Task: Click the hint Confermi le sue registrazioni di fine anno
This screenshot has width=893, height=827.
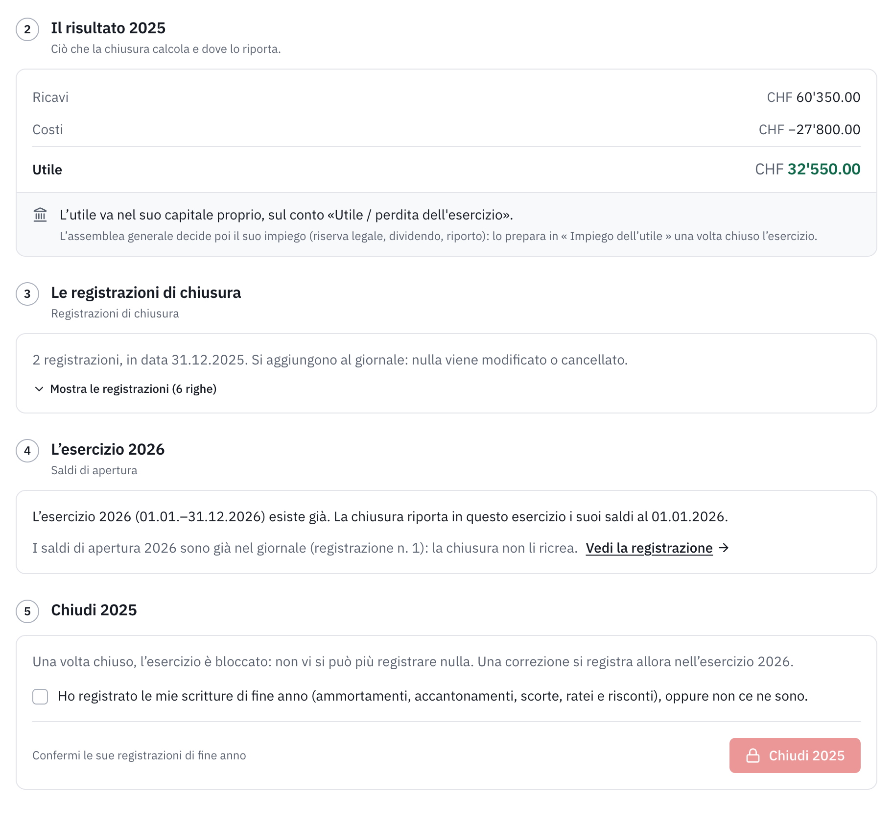Action: pyautogui.click(x=139, y=755)
